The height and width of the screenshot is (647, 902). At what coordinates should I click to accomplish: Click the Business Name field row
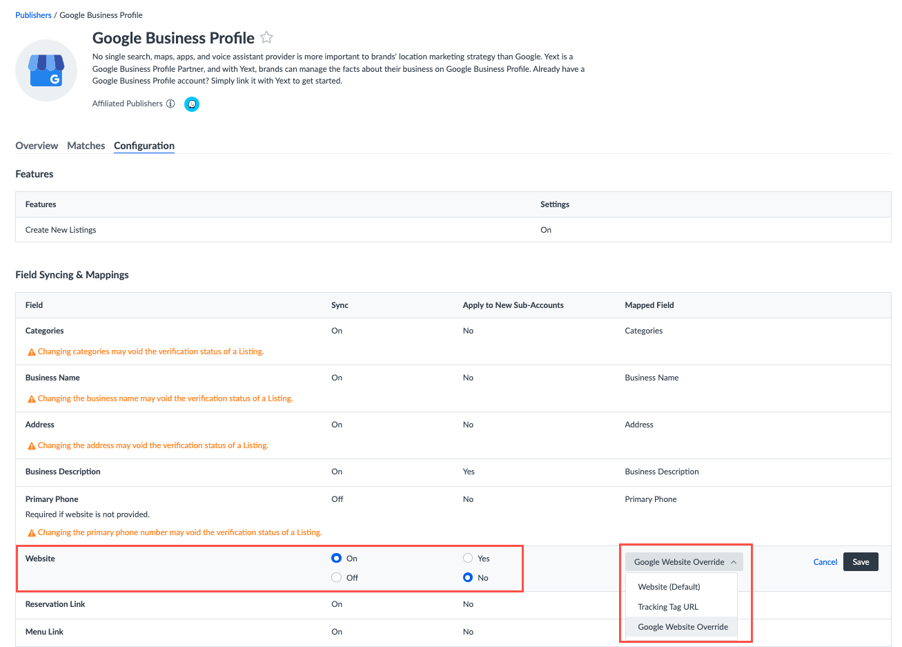453,389
